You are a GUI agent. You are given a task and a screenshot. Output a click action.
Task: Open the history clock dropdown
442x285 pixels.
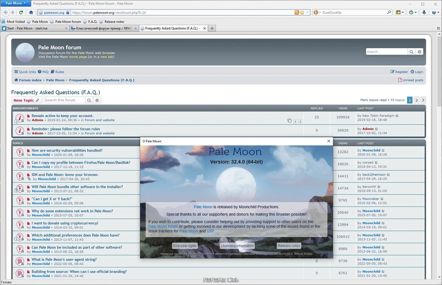click(413, 13)
